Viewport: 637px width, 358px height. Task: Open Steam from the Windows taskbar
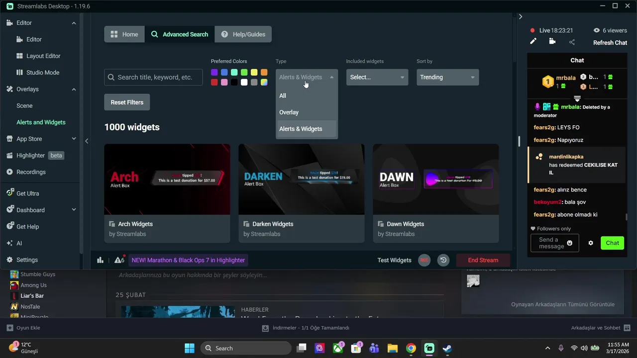click(x=447, y=348)
